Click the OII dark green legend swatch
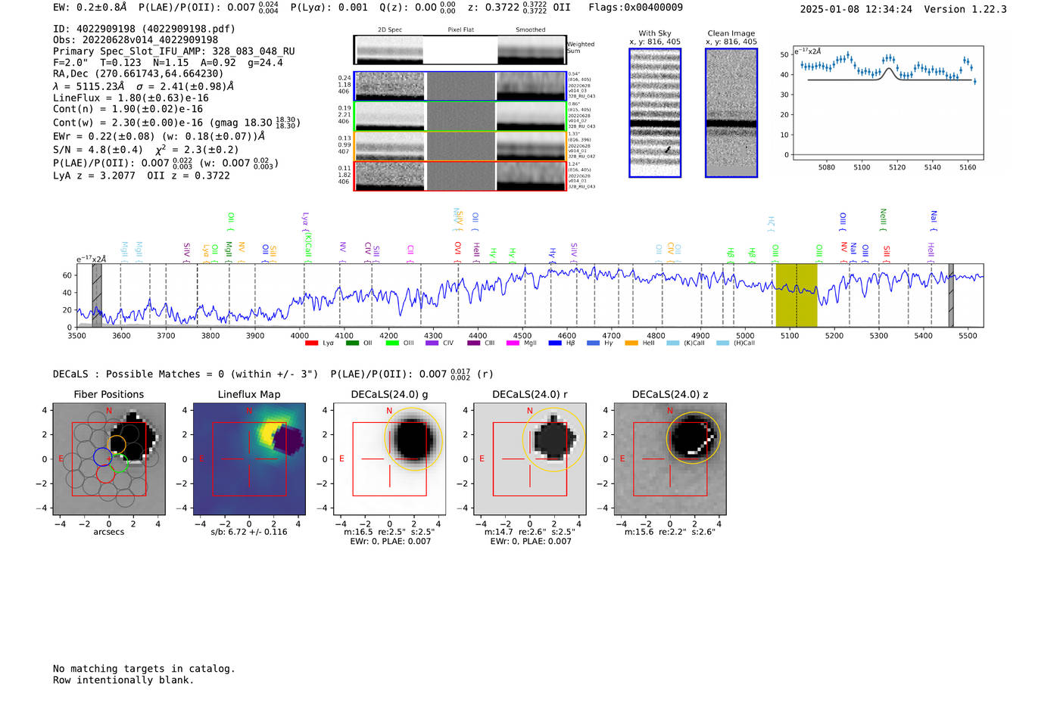The image size is (1060, 721). point(352,343)
